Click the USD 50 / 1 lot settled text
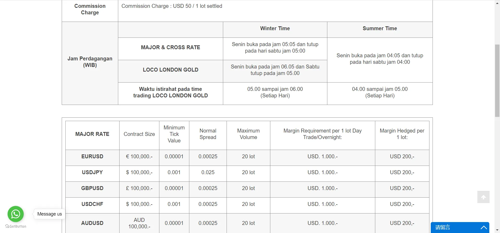This screenshot has width=500, height=233. (x=198, y=6)
